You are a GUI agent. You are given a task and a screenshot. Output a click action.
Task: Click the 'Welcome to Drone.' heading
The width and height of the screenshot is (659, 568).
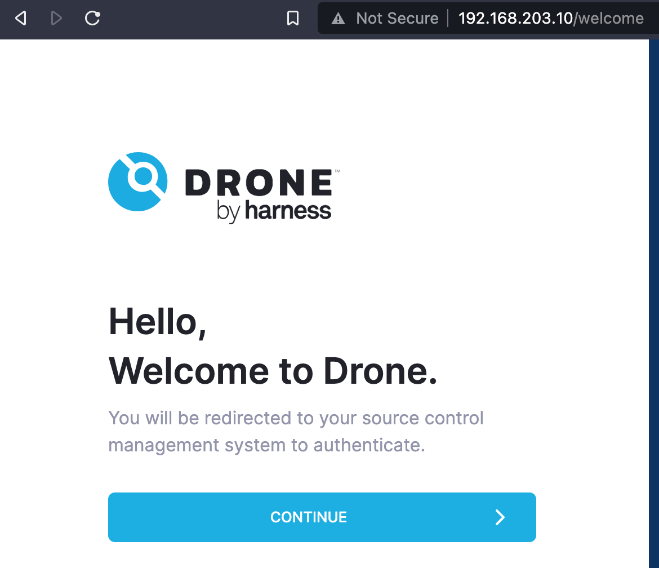(x=273, y=371)
